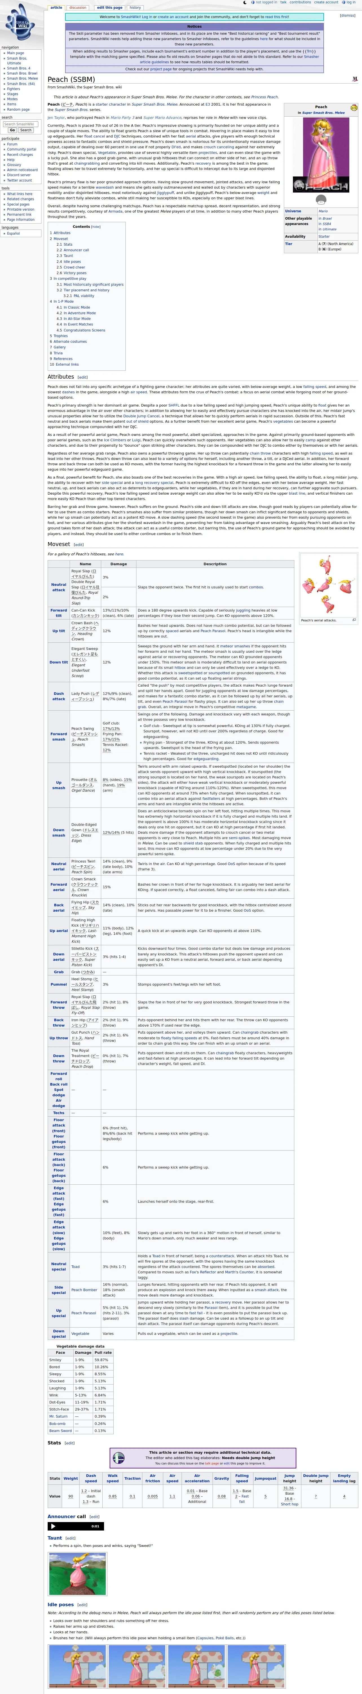Hide the table of contents
Image resolution: width=362 pixels, height=1694 pixels.
[96, 227]
